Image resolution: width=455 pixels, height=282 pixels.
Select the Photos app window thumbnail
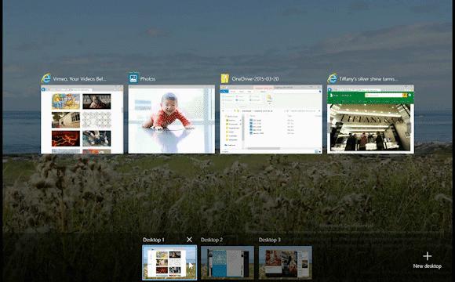(x=172, y=119)
